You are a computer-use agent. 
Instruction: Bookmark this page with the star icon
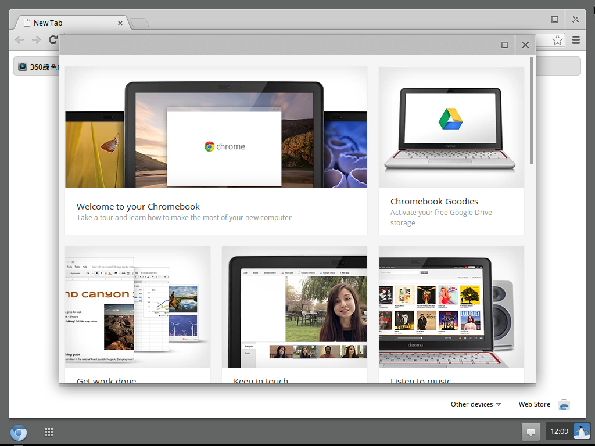(x=557, y=39)
